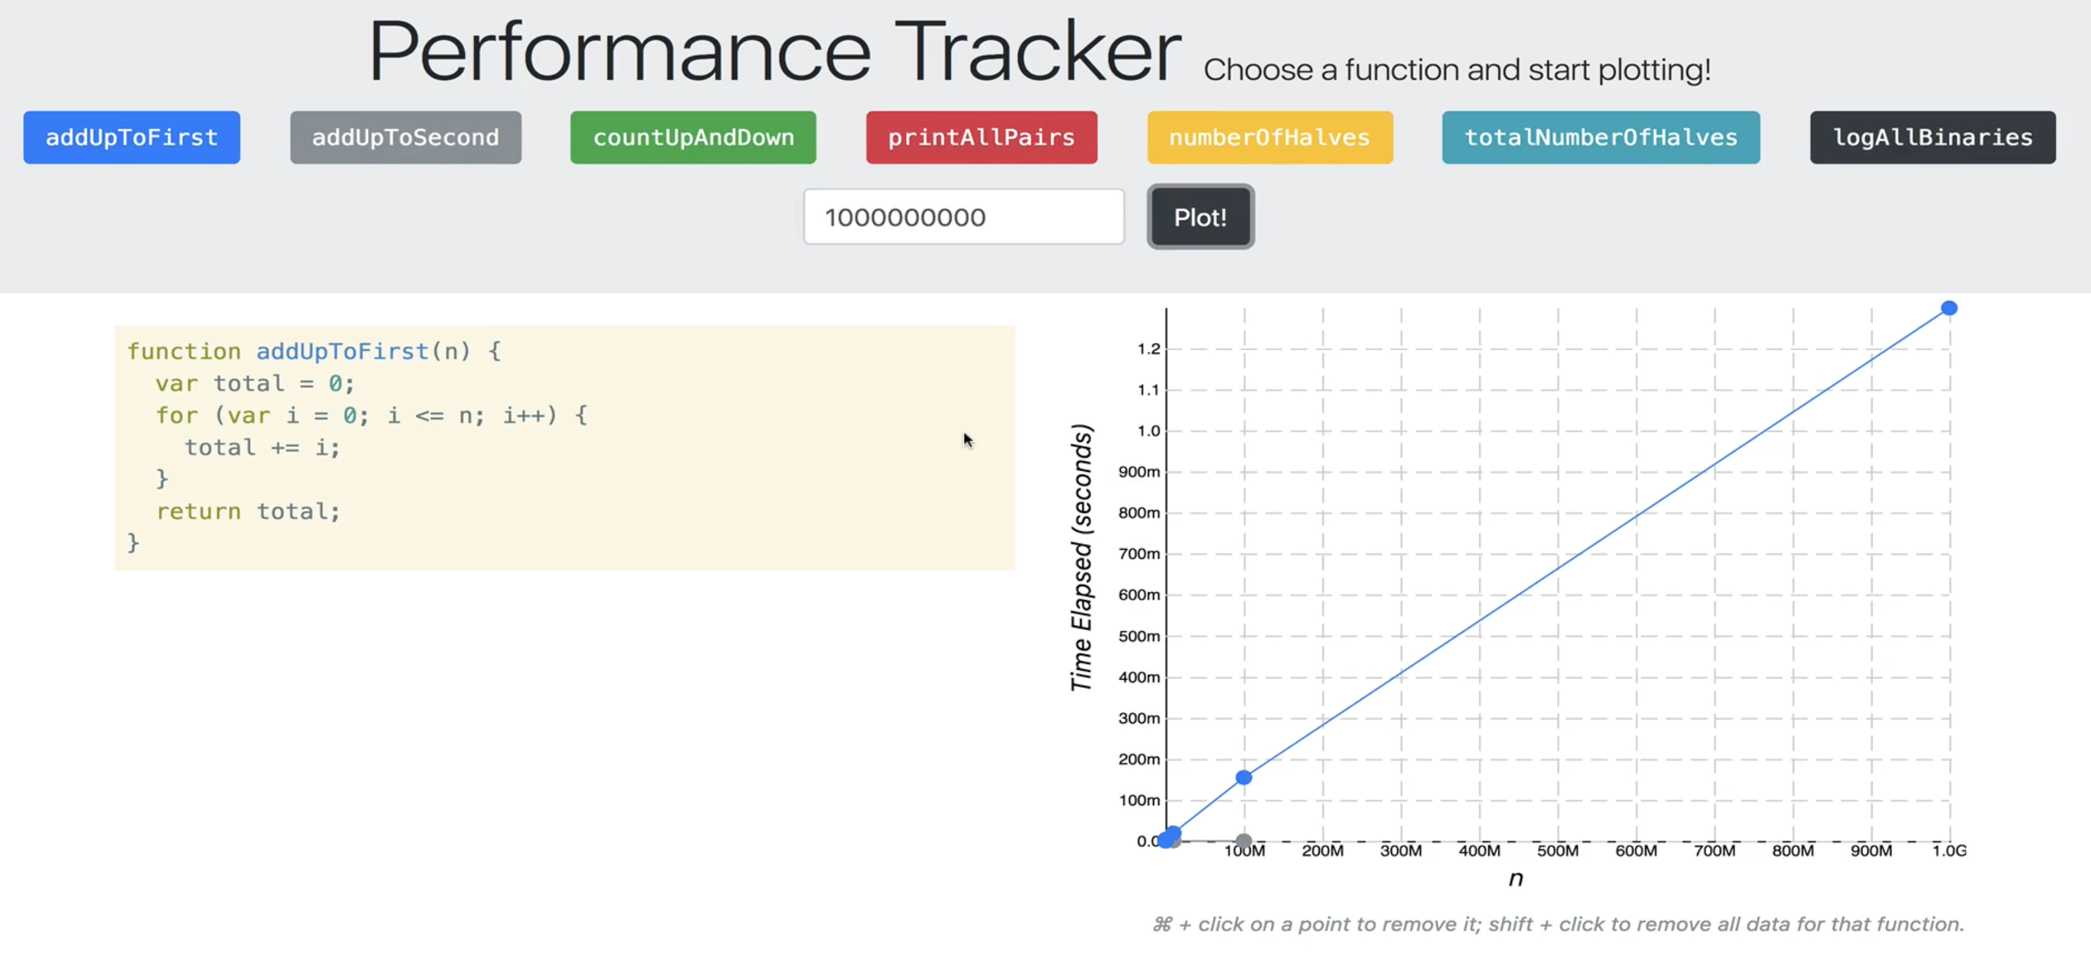Select the addUpToFirst function button
The image size is (2091, 974).
point(131,138)
